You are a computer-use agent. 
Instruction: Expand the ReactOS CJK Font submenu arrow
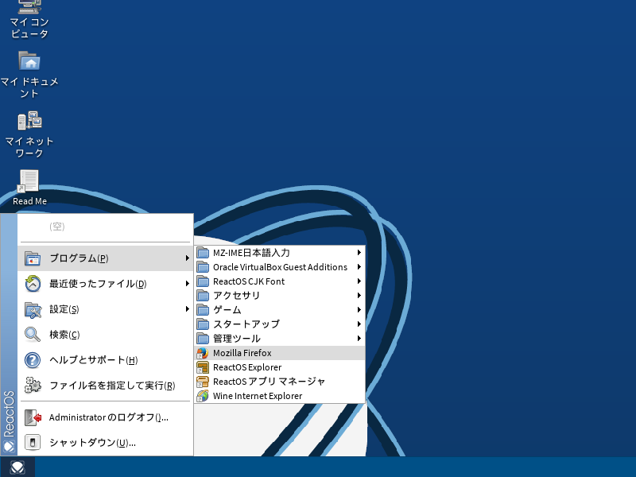click(359, 281)
